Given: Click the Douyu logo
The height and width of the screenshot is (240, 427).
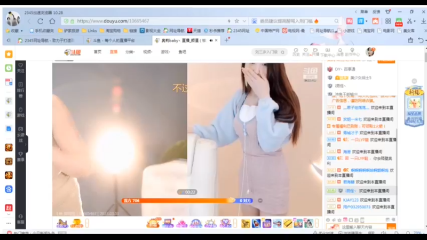Looking at the screenshot, I should click(73, 52).
